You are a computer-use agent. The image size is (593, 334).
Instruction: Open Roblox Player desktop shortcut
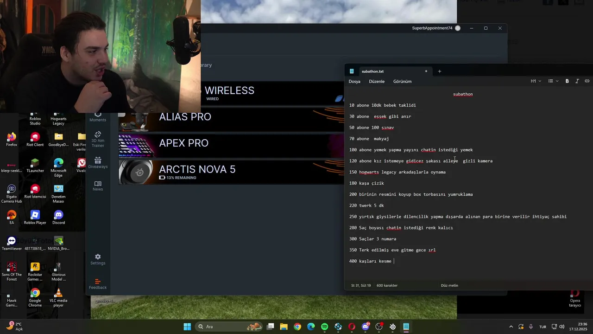pyautogui.click(x=35, y=218)
